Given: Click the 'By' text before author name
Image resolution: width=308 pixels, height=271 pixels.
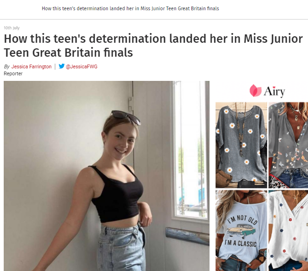Looking at the screenshot, I should [x=7, y=66].
